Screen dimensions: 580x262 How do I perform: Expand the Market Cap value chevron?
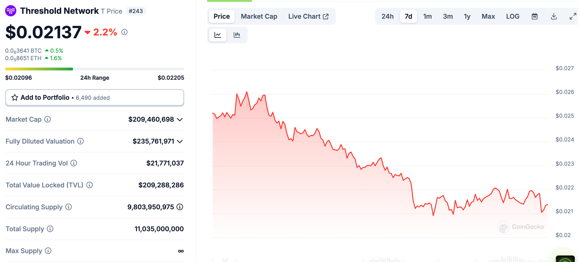tap(180, 120)
